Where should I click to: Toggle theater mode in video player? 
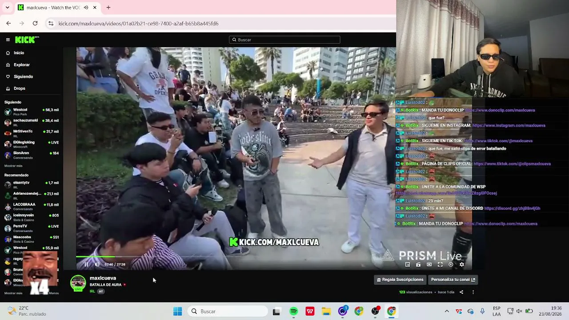(x=429, y=264)
